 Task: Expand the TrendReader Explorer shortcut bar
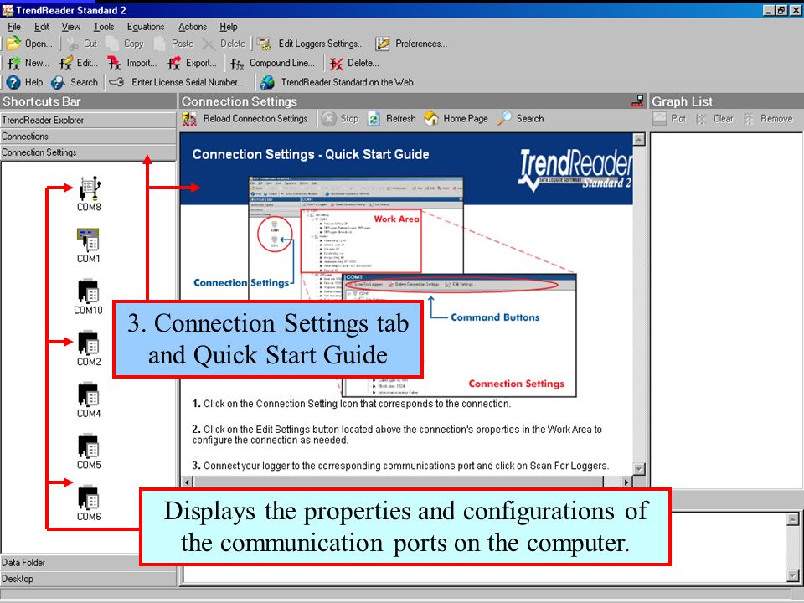click(x=88, y=120)
